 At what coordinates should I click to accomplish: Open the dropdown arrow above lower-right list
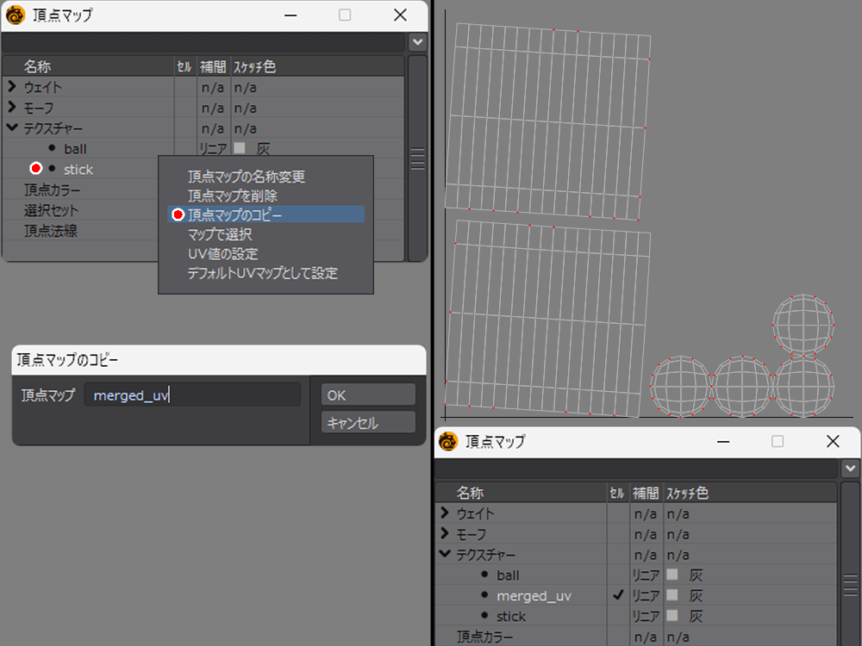(851, 468)
